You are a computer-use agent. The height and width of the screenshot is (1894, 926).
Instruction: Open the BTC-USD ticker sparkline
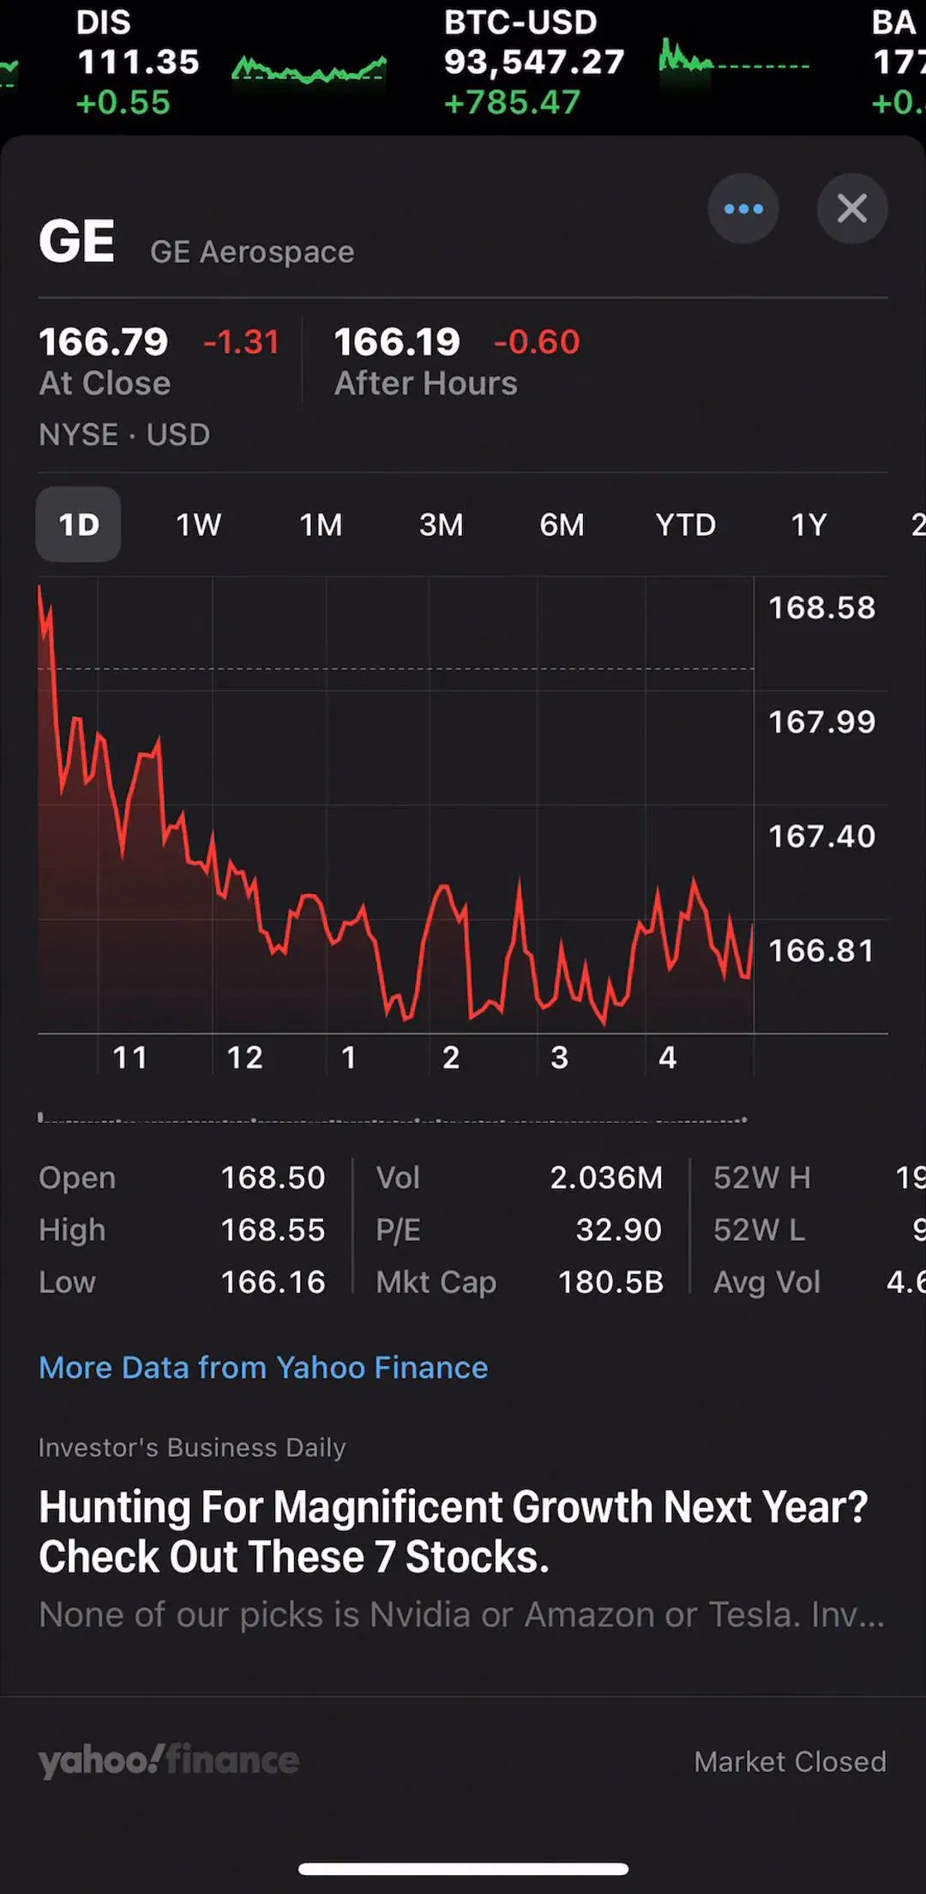[734, 60]
